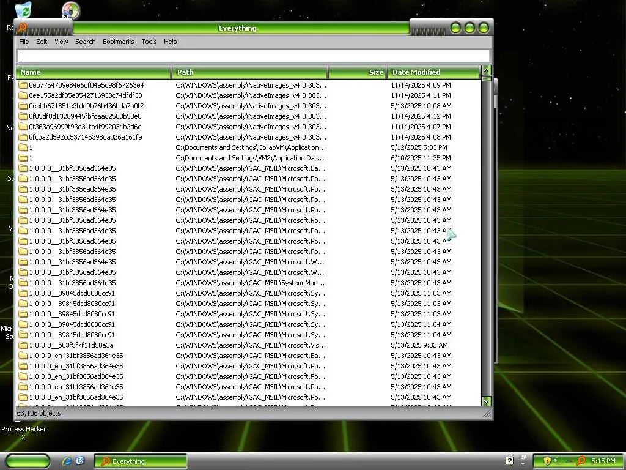Select the 0f363a96999f93e31fa4f992034b2d6d folder name
Screen dimensions: 626x470
pos(85,127)
